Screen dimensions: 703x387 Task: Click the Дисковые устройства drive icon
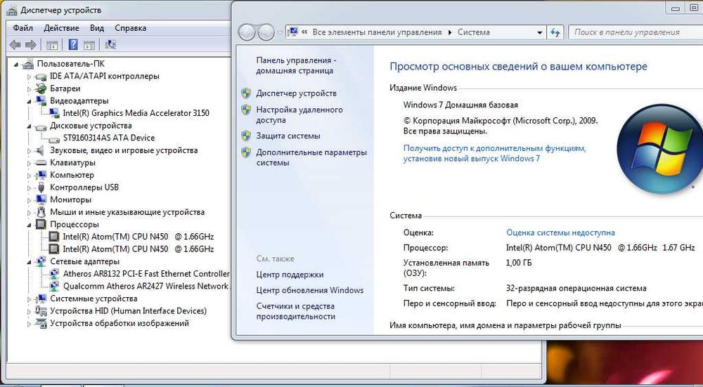coord(41,126)
